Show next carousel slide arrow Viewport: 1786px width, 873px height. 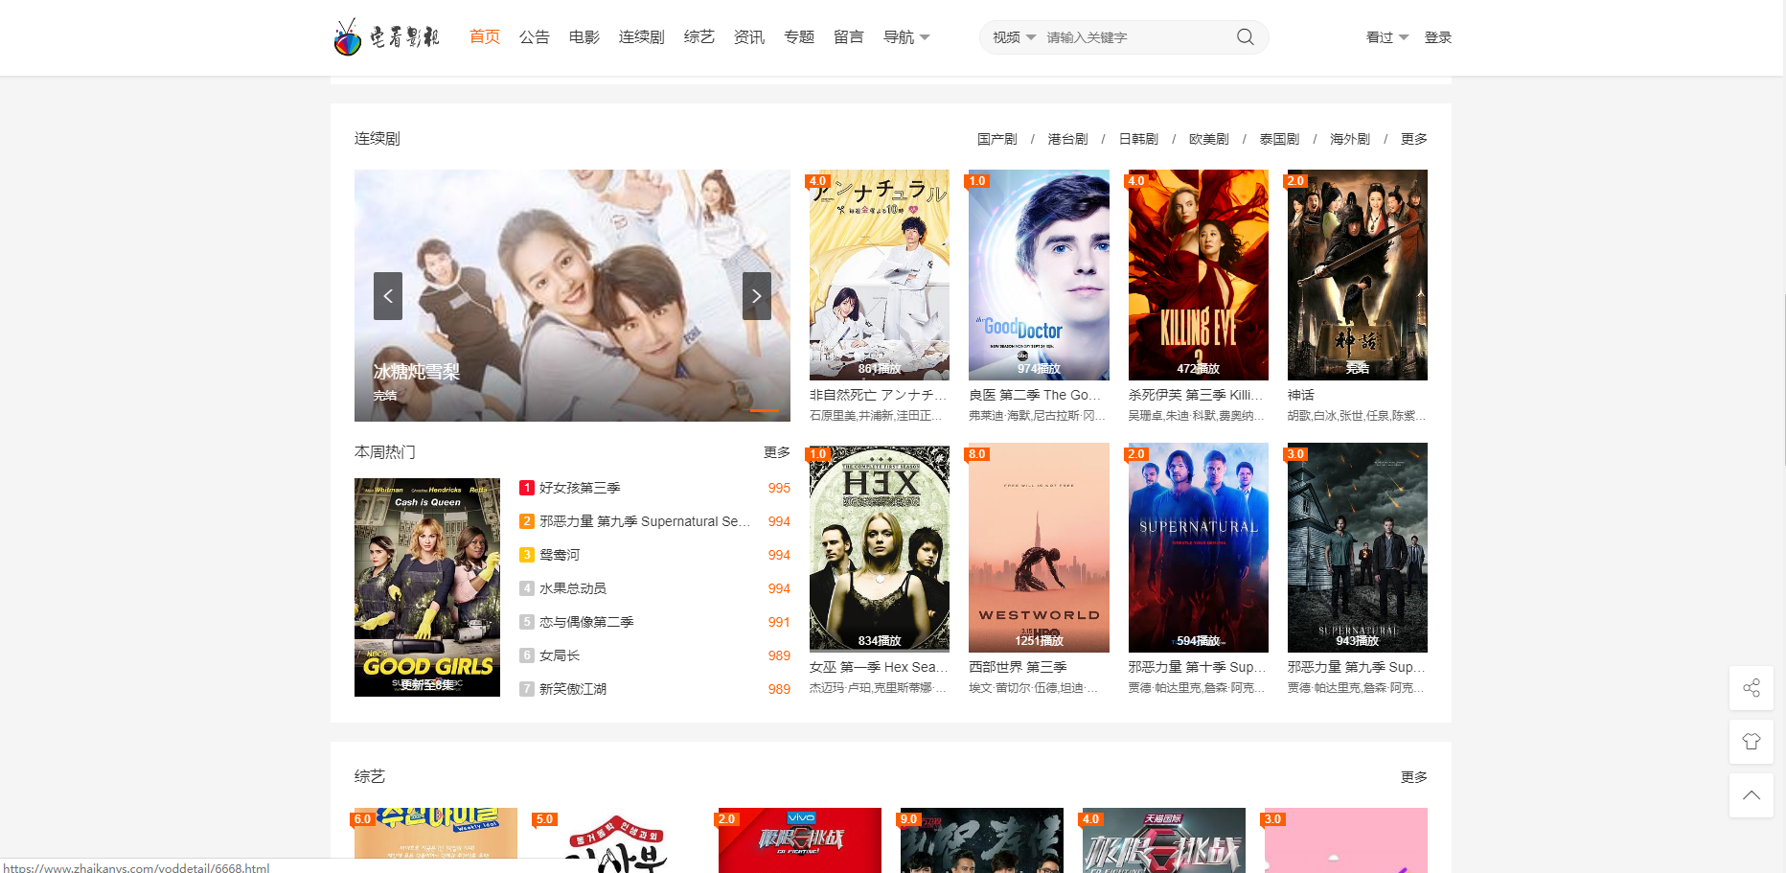757,296
